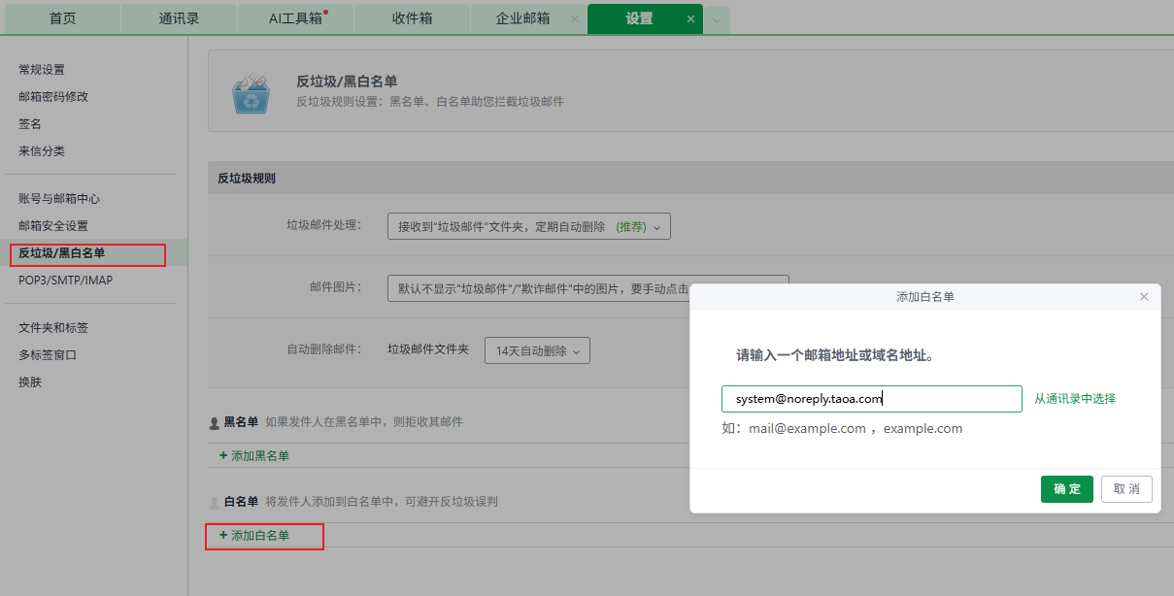Click the 白名单 person icon
1174x596 pixels.
tap(215, 503)
